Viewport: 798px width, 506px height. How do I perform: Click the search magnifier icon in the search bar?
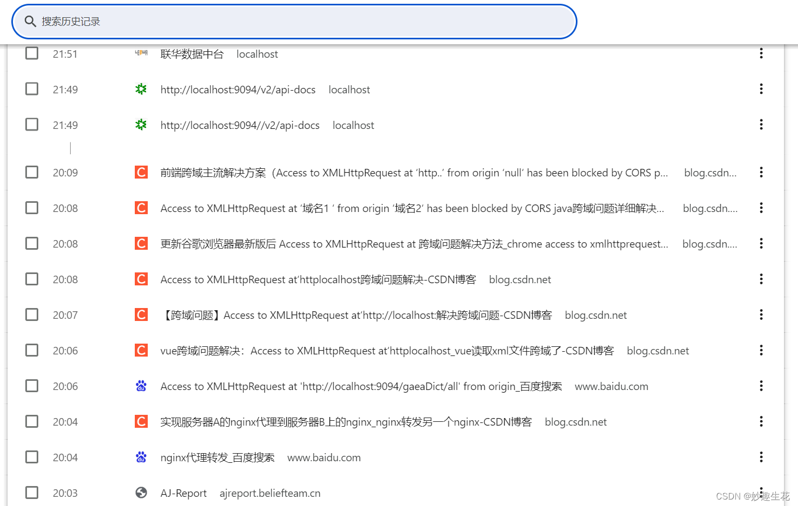30,21
